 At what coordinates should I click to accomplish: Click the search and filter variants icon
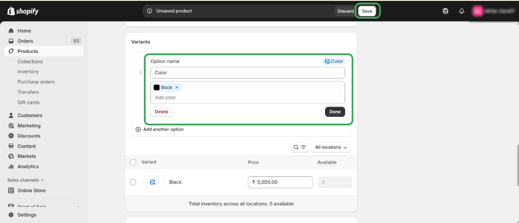(x=299, y=148)
